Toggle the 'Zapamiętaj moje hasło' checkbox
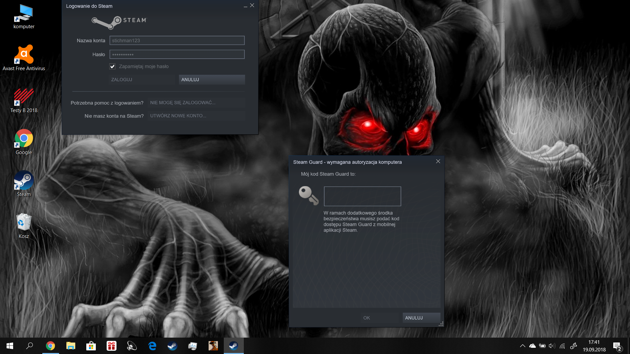 pos(112,67)
